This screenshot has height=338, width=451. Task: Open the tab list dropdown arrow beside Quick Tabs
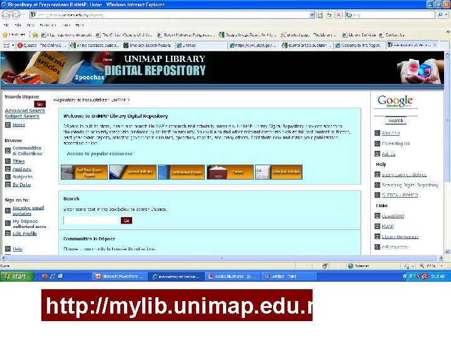pos(13,46)
